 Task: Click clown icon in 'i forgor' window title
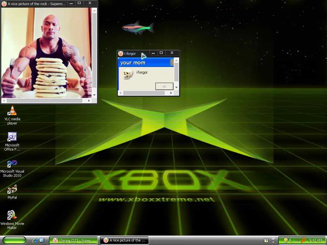pyautogui.click(x=120, y=54)
